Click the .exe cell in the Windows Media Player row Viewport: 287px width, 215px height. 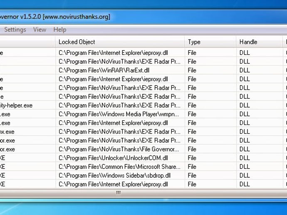5,114
